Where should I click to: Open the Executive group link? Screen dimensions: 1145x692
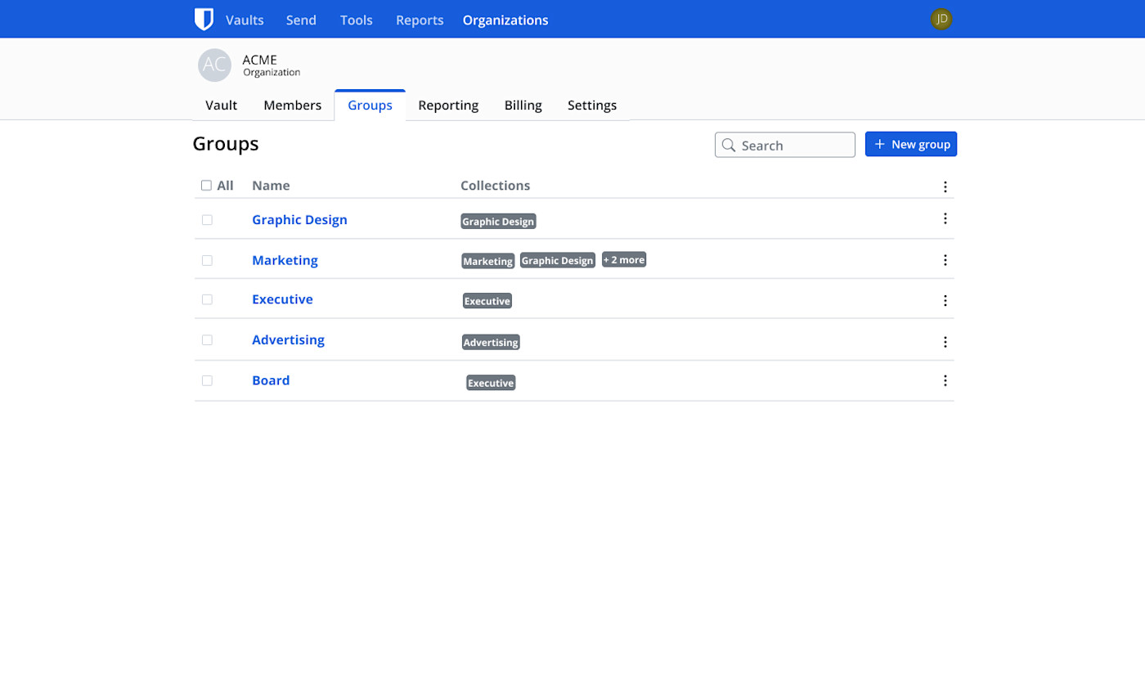(282, 299)
